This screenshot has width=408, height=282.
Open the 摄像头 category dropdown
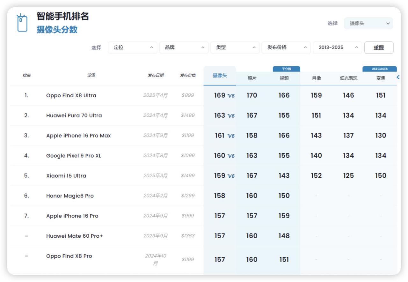click(368, 23)
